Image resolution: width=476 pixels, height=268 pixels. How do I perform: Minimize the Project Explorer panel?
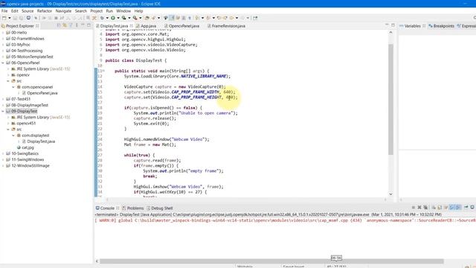click(x=83, y=25)
